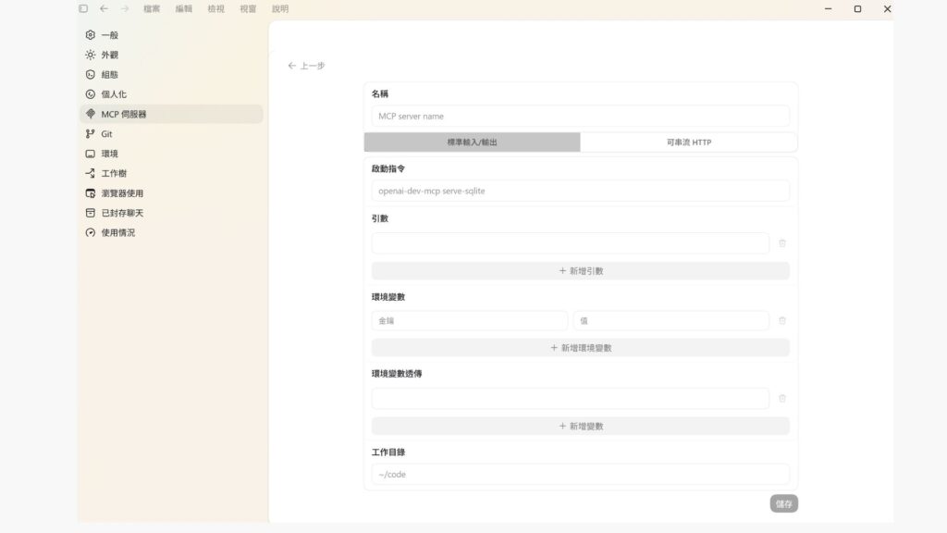Delete the environment variable row
Viewport: 947px width, 533px height.
click(x=782, y=321)
